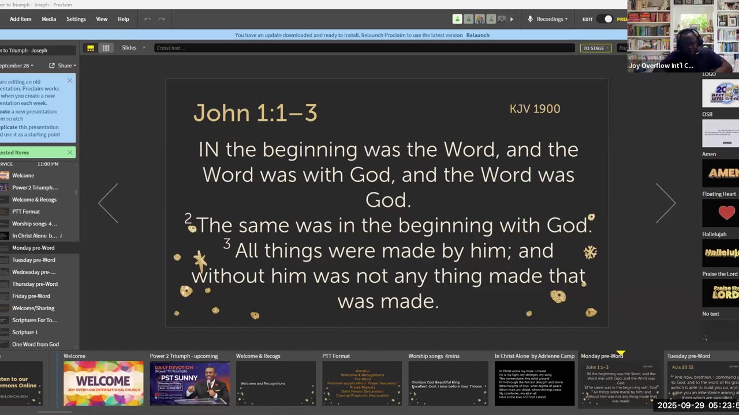Viewport: 739px width, 415px height.
Task: Click the PTT Format filmstrip thumbnail
Action: click(362, 383)
